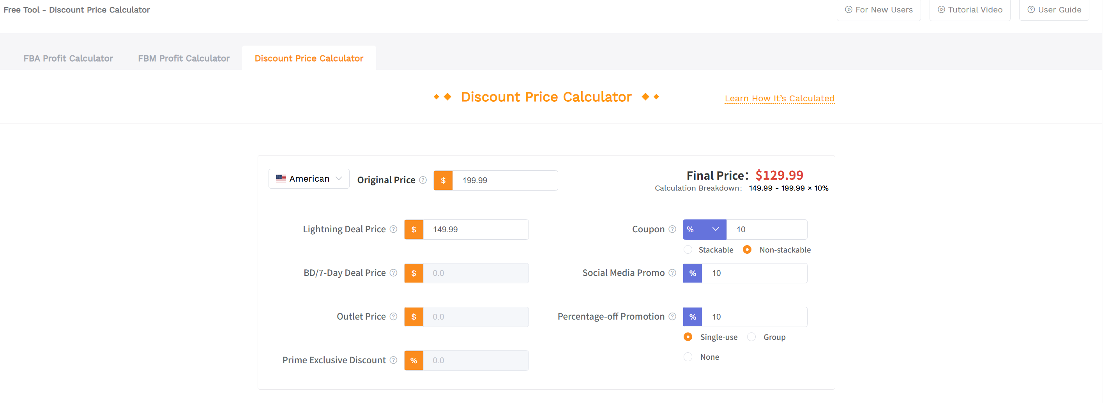Open the Learn How It's Calculated link
This screenshot has height=403, width=1103.
(x=779, y=98)
